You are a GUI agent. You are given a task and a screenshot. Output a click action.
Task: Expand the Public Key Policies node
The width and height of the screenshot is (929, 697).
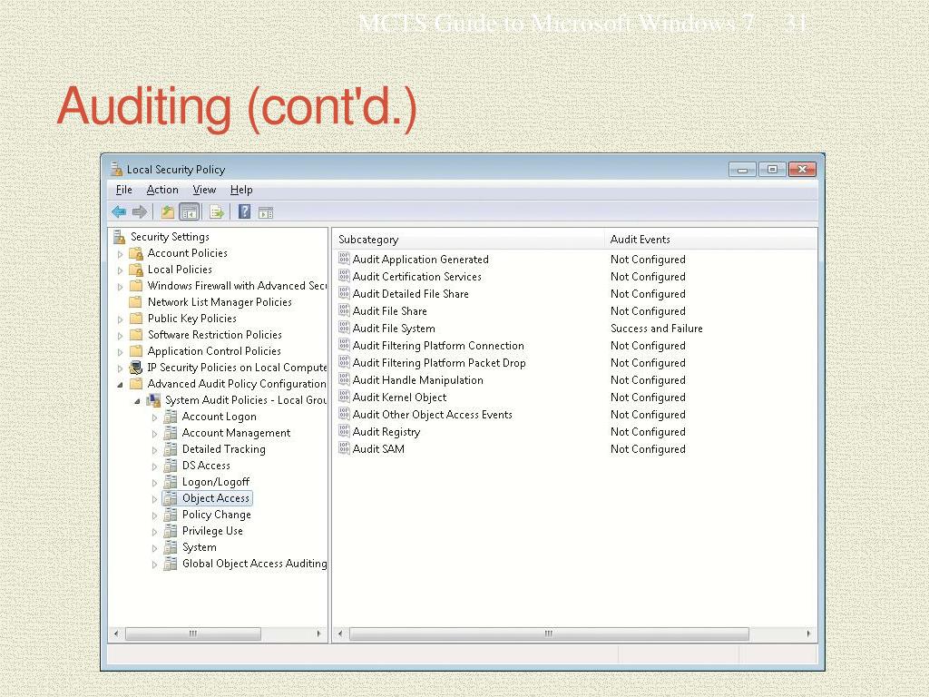[x=121, y=319]
